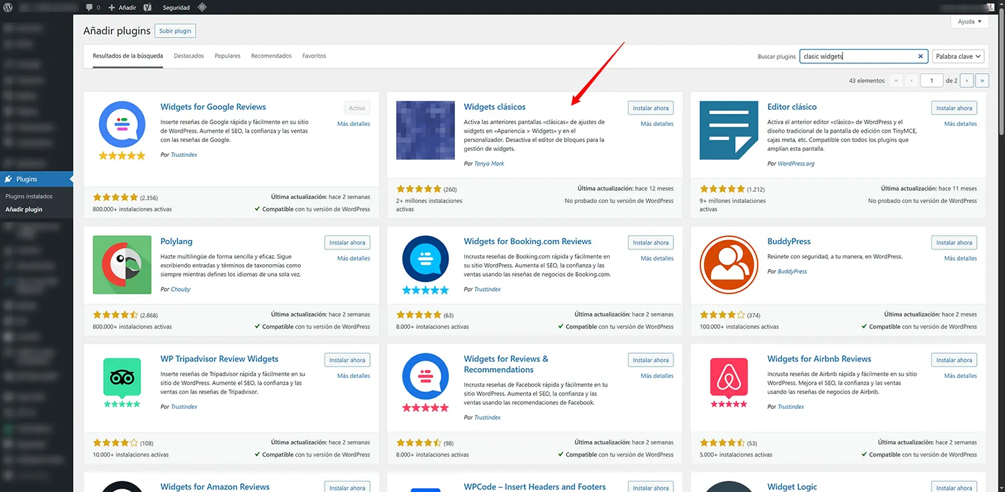
Task: Go to next results page arrow
Action: (x=966, y=80)
